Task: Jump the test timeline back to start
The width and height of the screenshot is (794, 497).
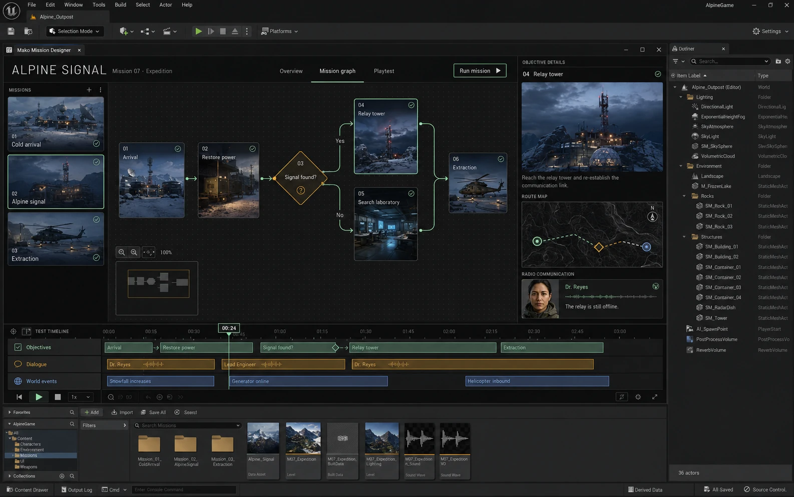Action: 19,397
